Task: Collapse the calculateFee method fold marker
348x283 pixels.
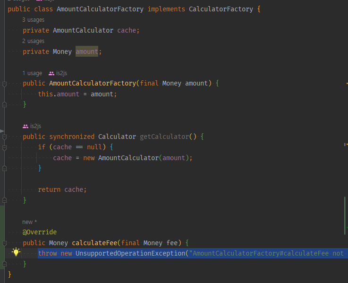Action: tap(4, 243)
